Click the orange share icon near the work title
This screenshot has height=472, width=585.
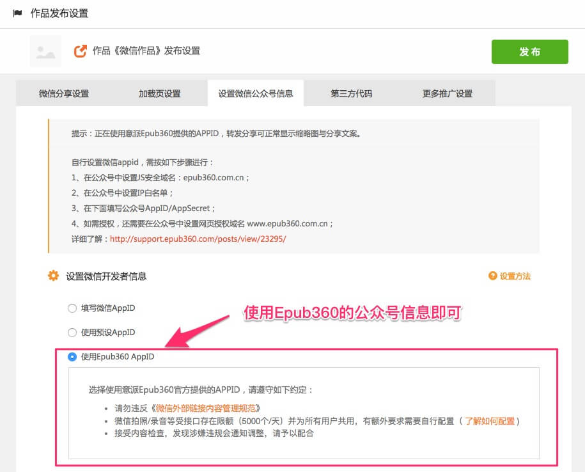coord(81,51)
